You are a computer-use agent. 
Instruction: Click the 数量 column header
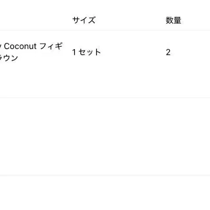tap(174, 20)
